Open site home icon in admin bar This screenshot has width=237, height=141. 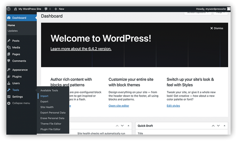point(15,9)
